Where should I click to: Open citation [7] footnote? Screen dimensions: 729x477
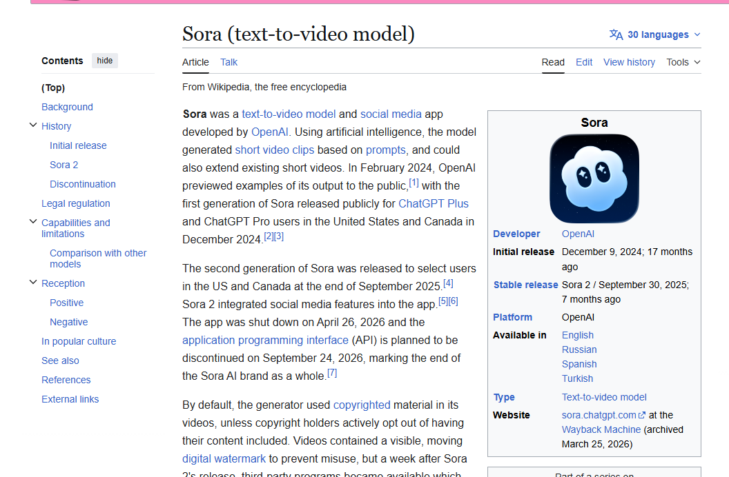(x=332, y=373)
